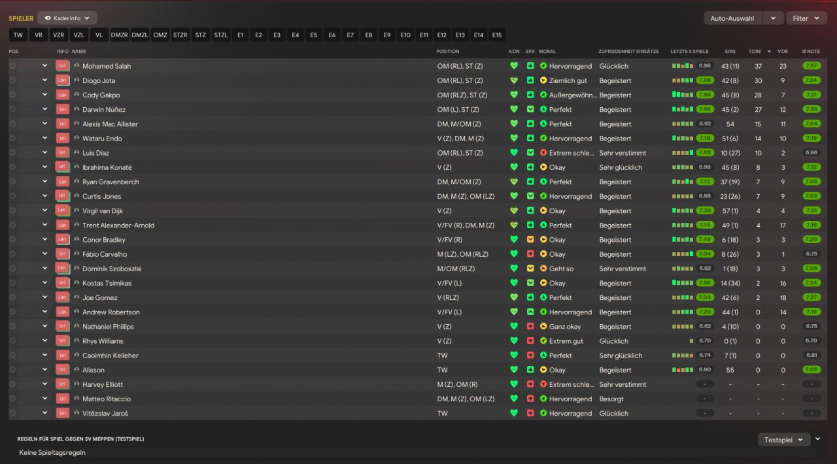Click the green morale icon for Alexis Mac Allister

tap(543, 124)
